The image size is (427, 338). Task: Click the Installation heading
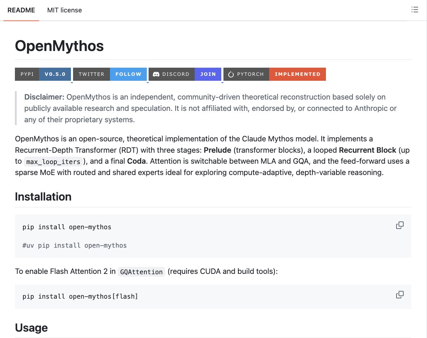(x=43, y=197)
